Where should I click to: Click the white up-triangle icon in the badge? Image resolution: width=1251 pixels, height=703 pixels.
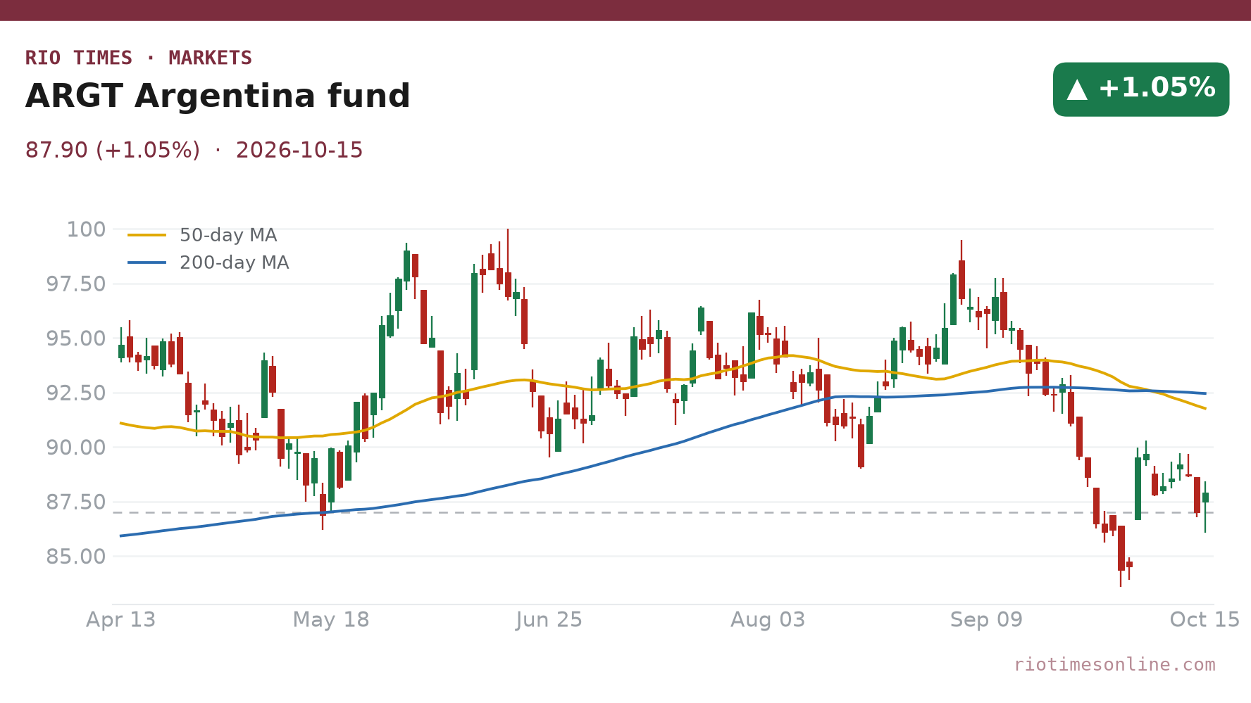[x=1077, y=89]
